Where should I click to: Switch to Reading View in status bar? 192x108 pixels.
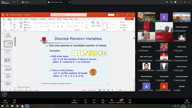click(108, 90)
